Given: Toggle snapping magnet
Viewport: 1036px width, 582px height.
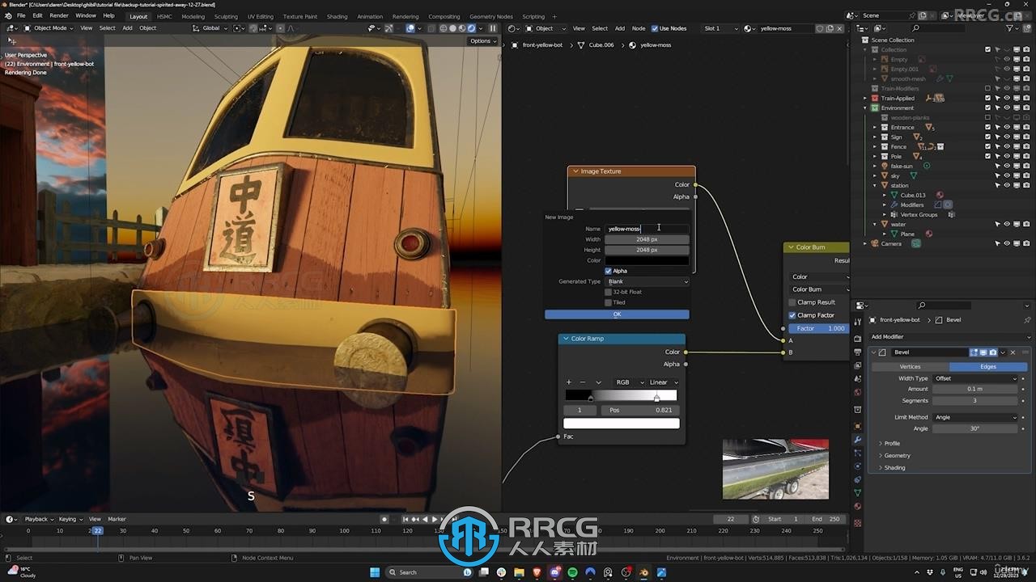Looking at the screenshot, I should click(253, 28).
